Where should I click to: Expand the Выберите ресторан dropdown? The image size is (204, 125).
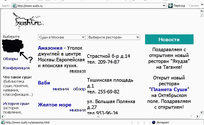[x=113, y=37]
